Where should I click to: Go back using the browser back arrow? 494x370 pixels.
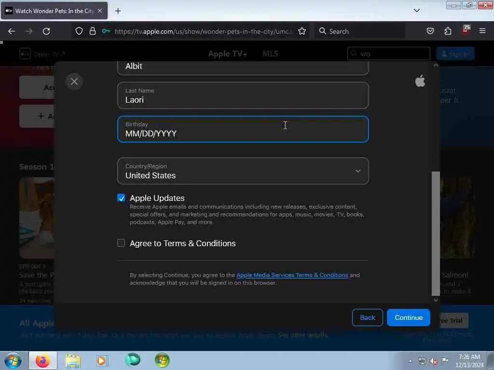(x=12, y=31)
